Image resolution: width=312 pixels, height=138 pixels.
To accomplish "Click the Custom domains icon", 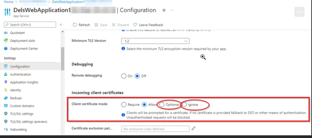I will [6, 106].
